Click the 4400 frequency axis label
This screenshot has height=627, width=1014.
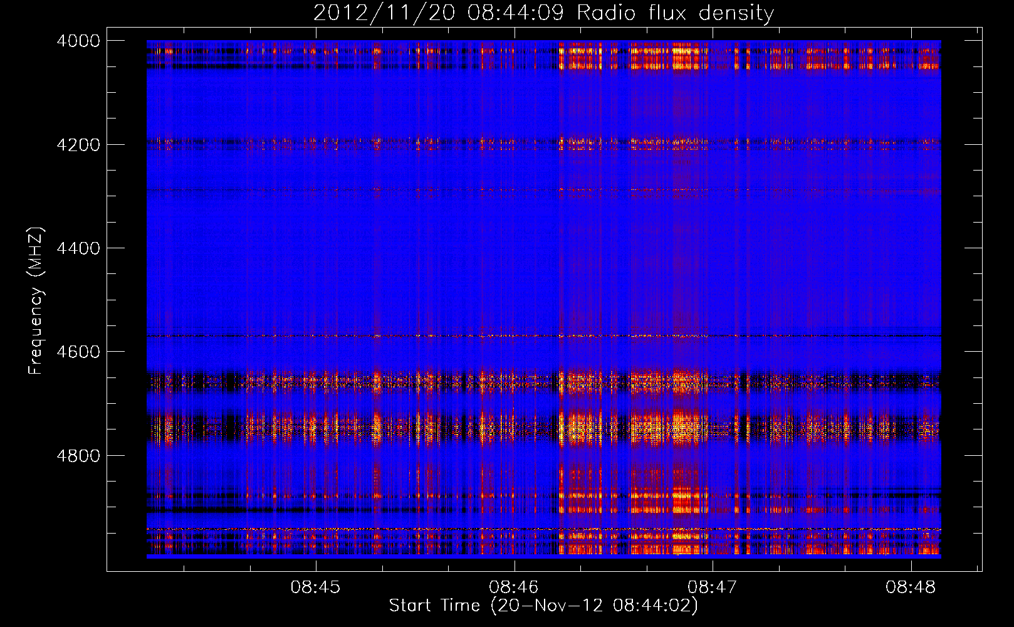tap(78, 248)
